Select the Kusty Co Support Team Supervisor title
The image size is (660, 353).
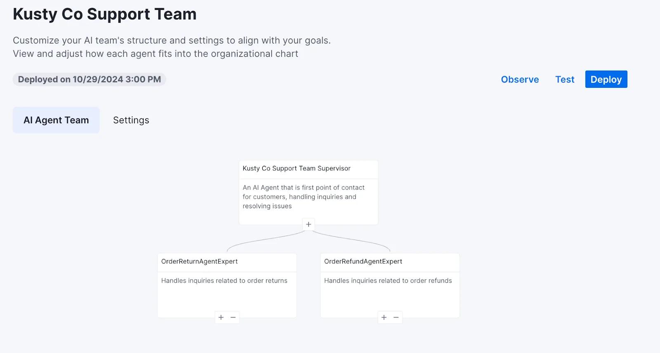[x=297, y=168]
